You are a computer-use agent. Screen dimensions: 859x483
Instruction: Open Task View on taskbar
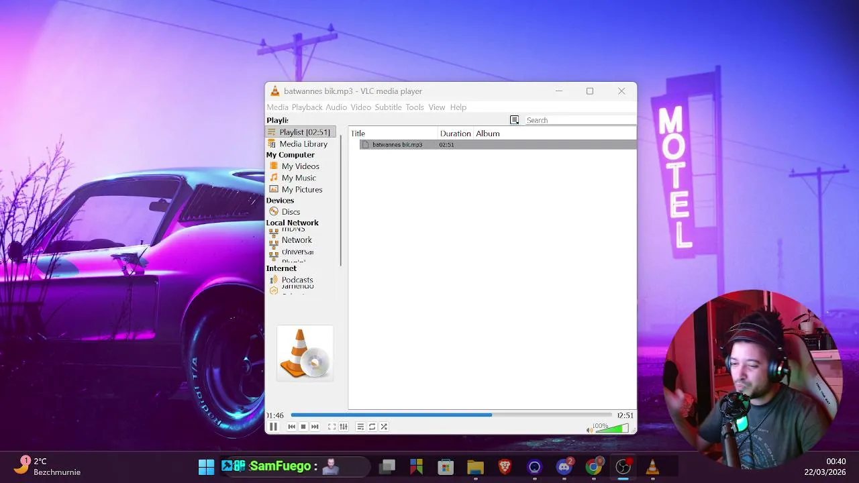(x=387, y=466)
